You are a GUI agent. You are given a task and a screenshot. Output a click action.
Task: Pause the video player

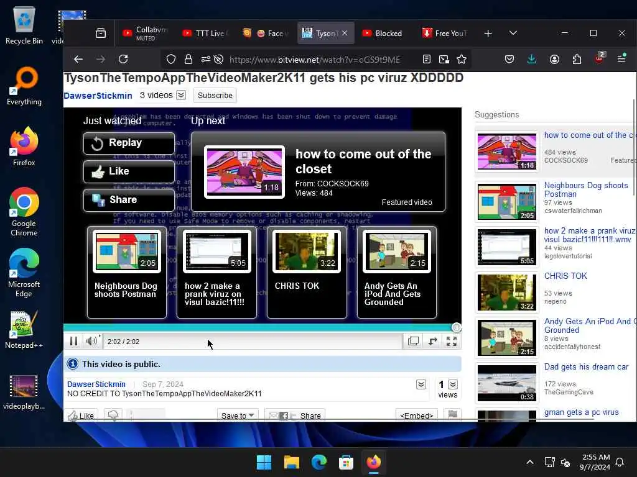(x=73, y=341)
